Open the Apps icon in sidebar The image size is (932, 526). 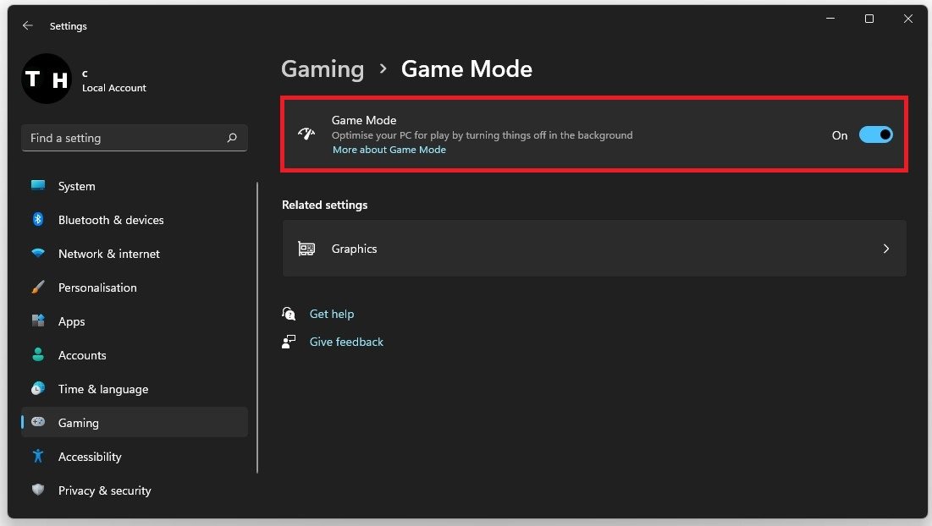click(38, 321)
